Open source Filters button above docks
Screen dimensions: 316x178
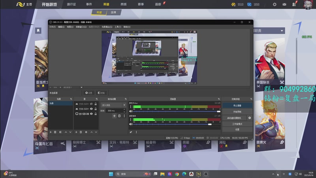101,93
